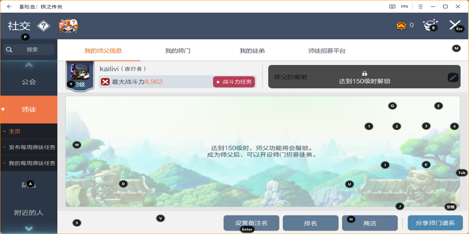Screen dimensions: 469x234
Task: Switch to the 我的师门 tab
Action: (177, 51)
